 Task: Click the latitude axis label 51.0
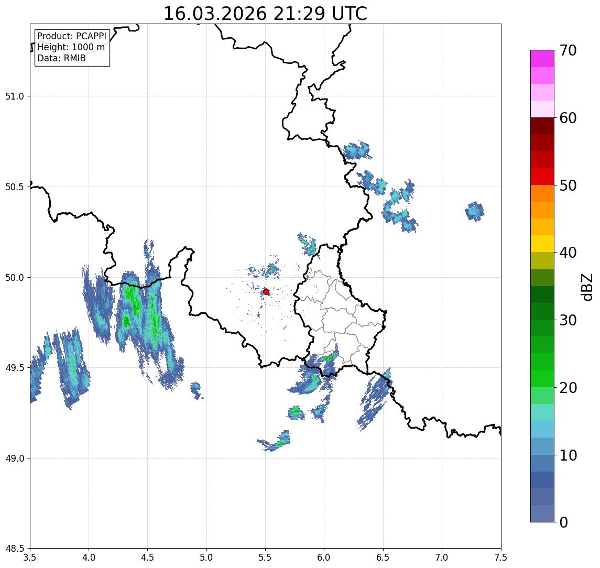[15, 96]
